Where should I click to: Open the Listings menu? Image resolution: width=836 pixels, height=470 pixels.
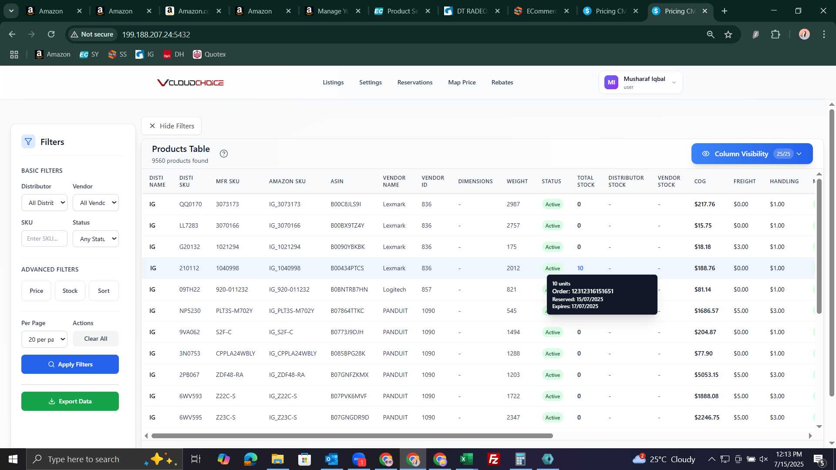tap(333, 82)
